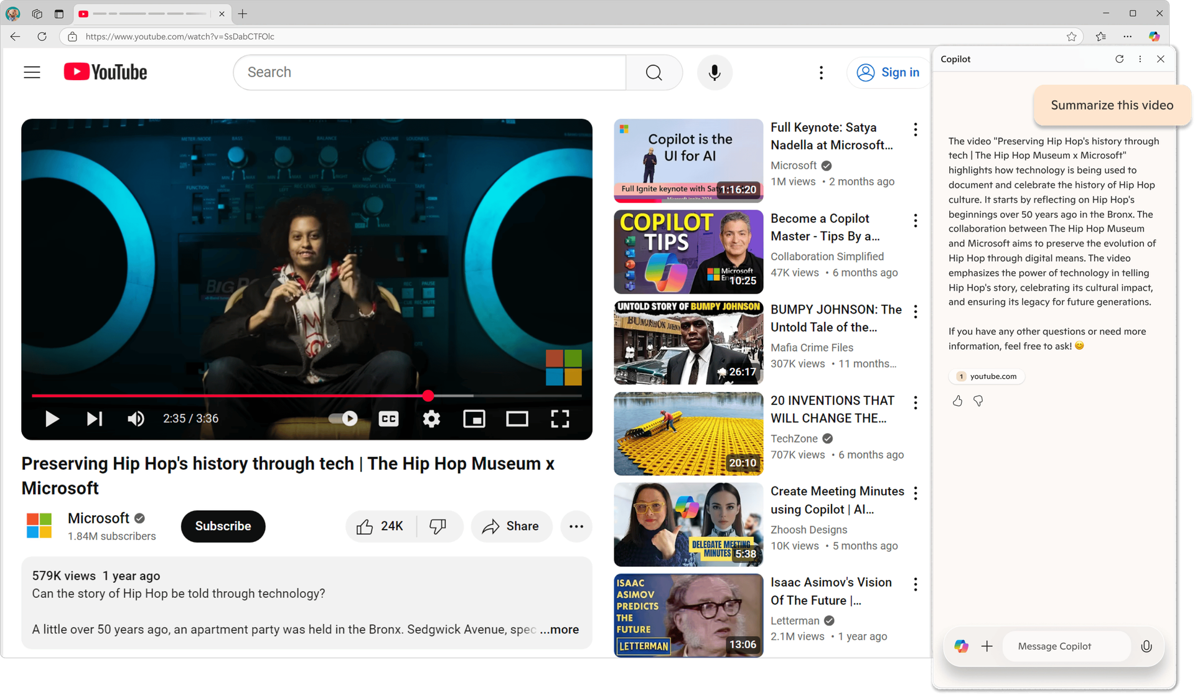1195x695 pixels.
Task: Switch to miniplayer mode
Action: tap(474, 419)
